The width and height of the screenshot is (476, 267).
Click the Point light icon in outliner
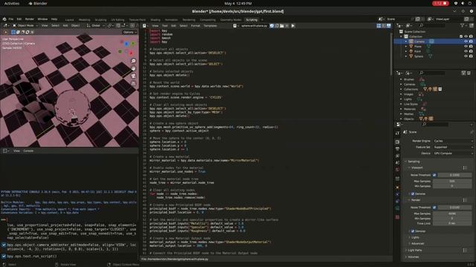pyautogui.click(x=411, y=51)
